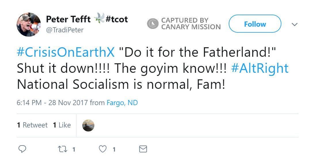Click the #tcot text in display name

pos(117,19)
